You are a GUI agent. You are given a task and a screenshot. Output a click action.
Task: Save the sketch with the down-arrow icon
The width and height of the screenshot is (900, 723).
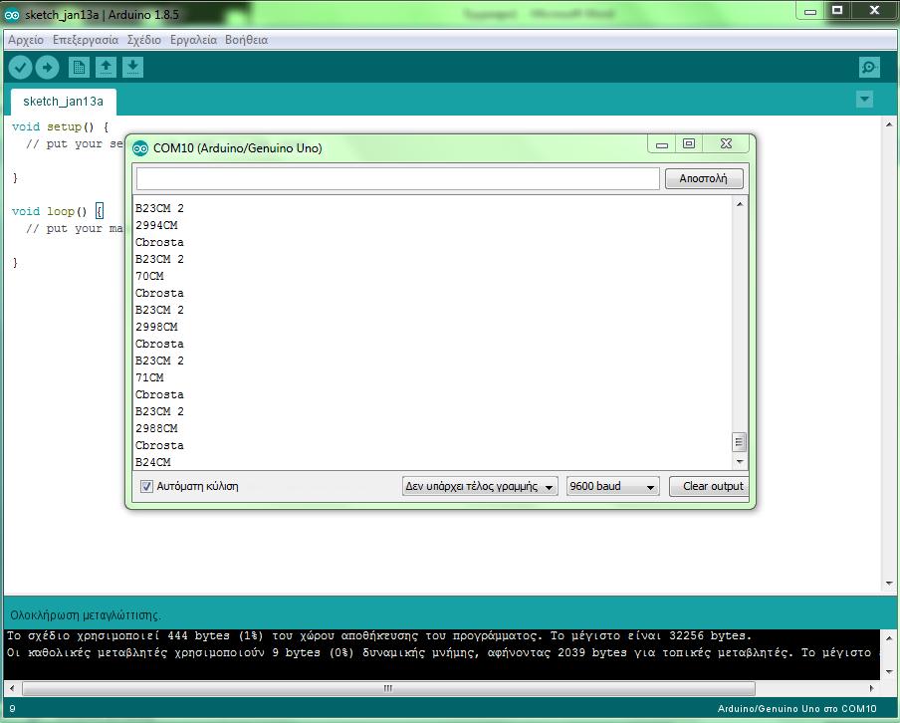(x=132, y=68)
